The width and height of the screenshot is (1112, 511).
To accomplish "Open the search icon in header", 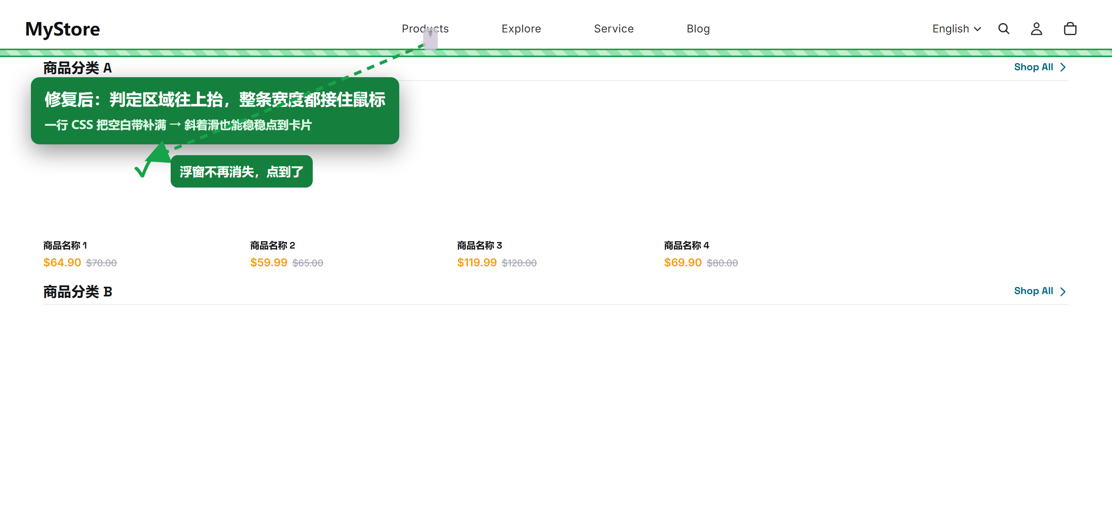I will pos(1004,29).
